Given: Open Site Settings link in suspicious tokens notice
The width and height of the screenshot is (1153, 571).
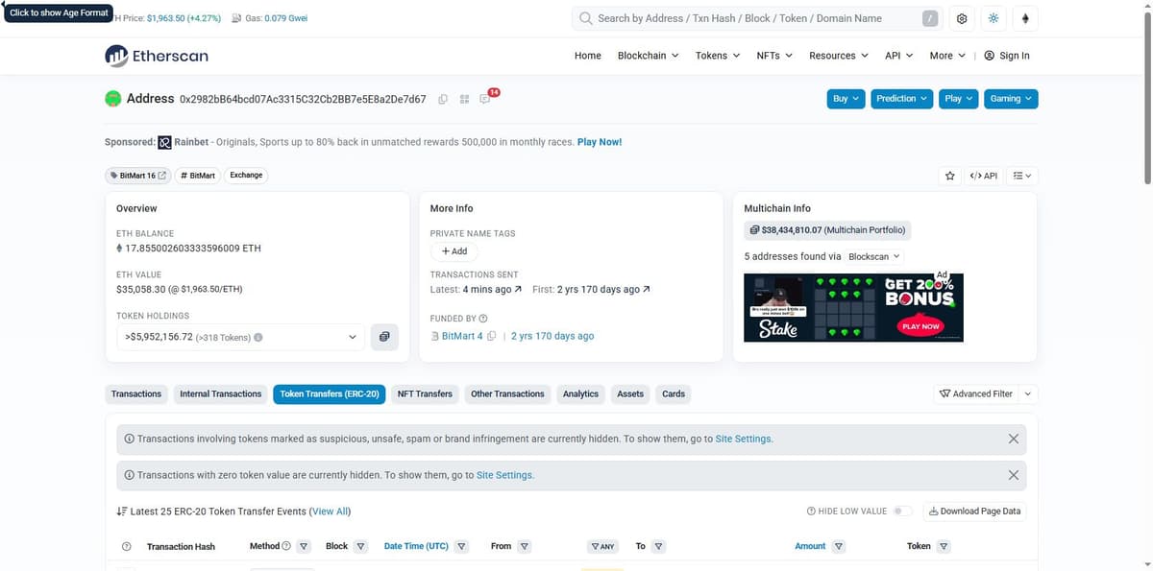Looking at the screenshot, I should (743, 439).
